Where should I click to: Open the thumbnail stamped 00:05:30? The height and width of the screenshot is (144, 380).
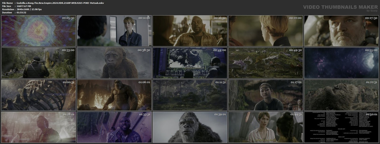pos(38,31)
